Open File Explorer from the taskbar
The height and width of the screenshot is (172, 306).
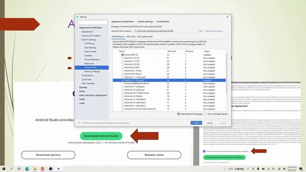click(x=35, y=169)
